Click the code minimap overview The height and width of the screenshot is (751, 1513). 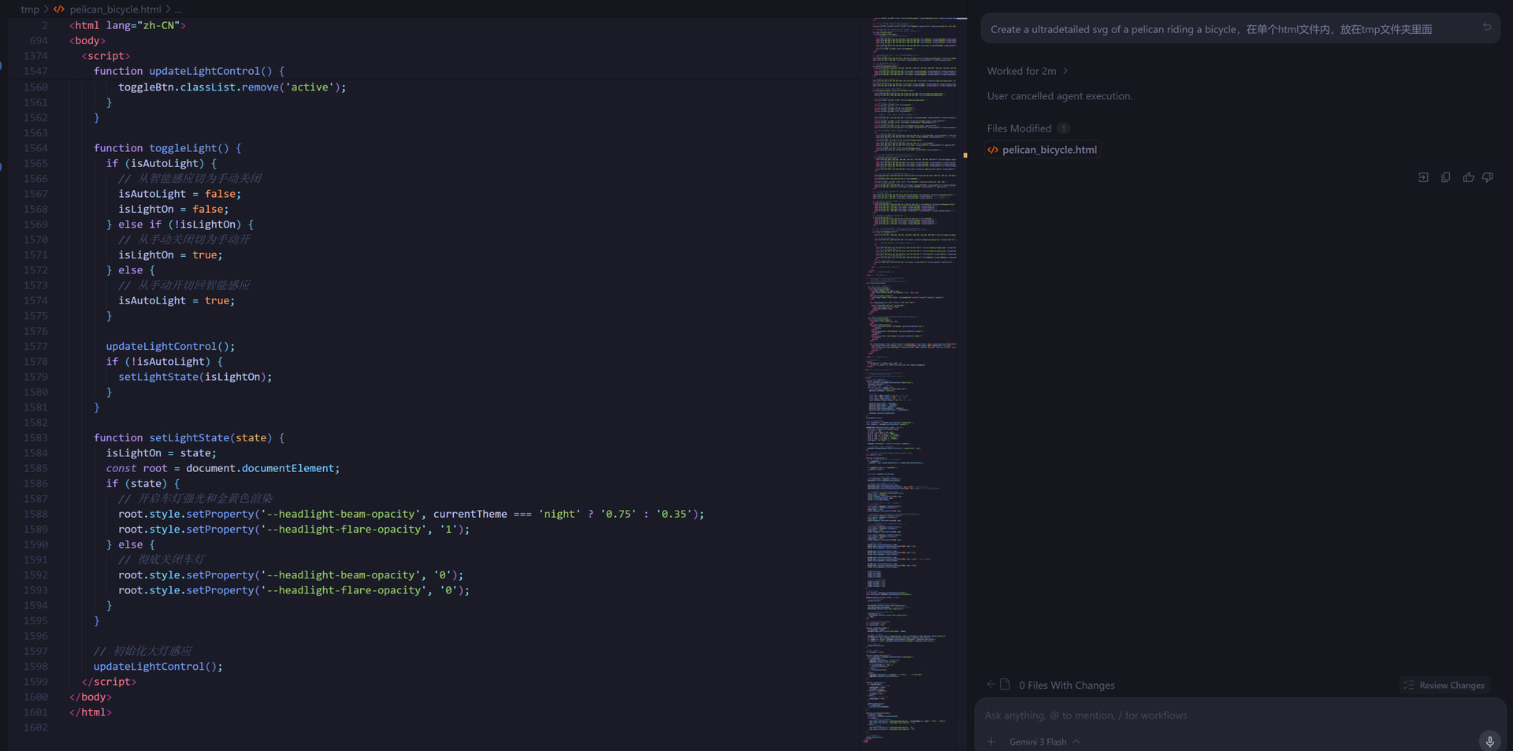(x=914, y=378)
